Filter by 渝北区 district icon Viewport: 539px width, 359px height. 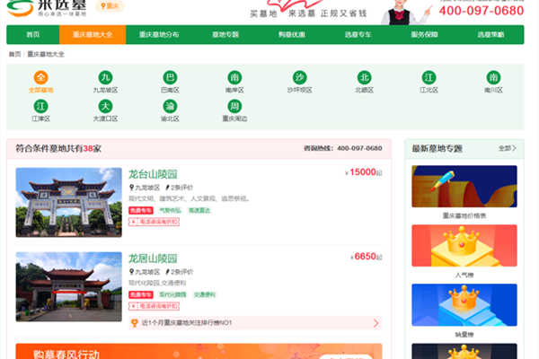170,106
